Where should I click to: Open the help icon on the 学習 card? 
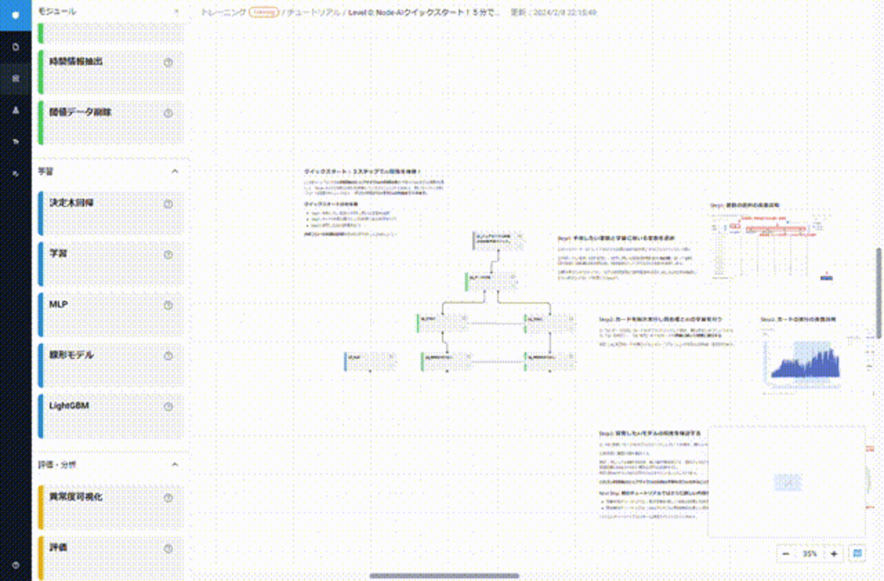coord(168,255)
